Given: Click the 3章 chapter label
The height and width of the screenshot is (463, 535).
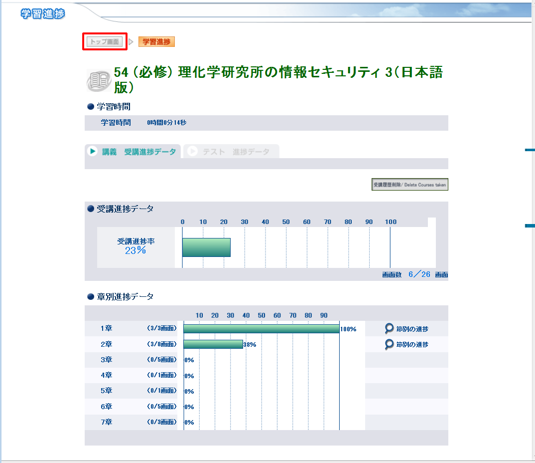Looking at the screenshot, I should [x=107, y=360].
